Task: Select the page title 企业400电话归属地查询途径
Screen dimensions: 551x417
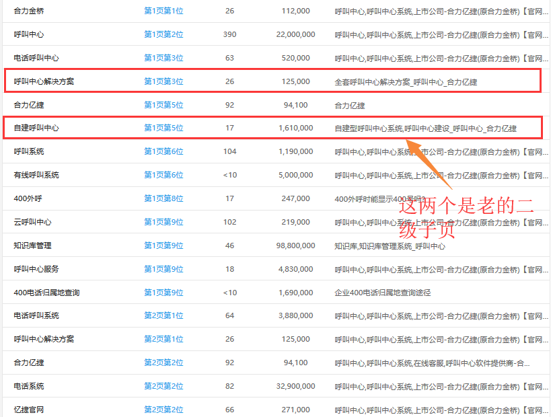Action: click(x=382, y=293)
